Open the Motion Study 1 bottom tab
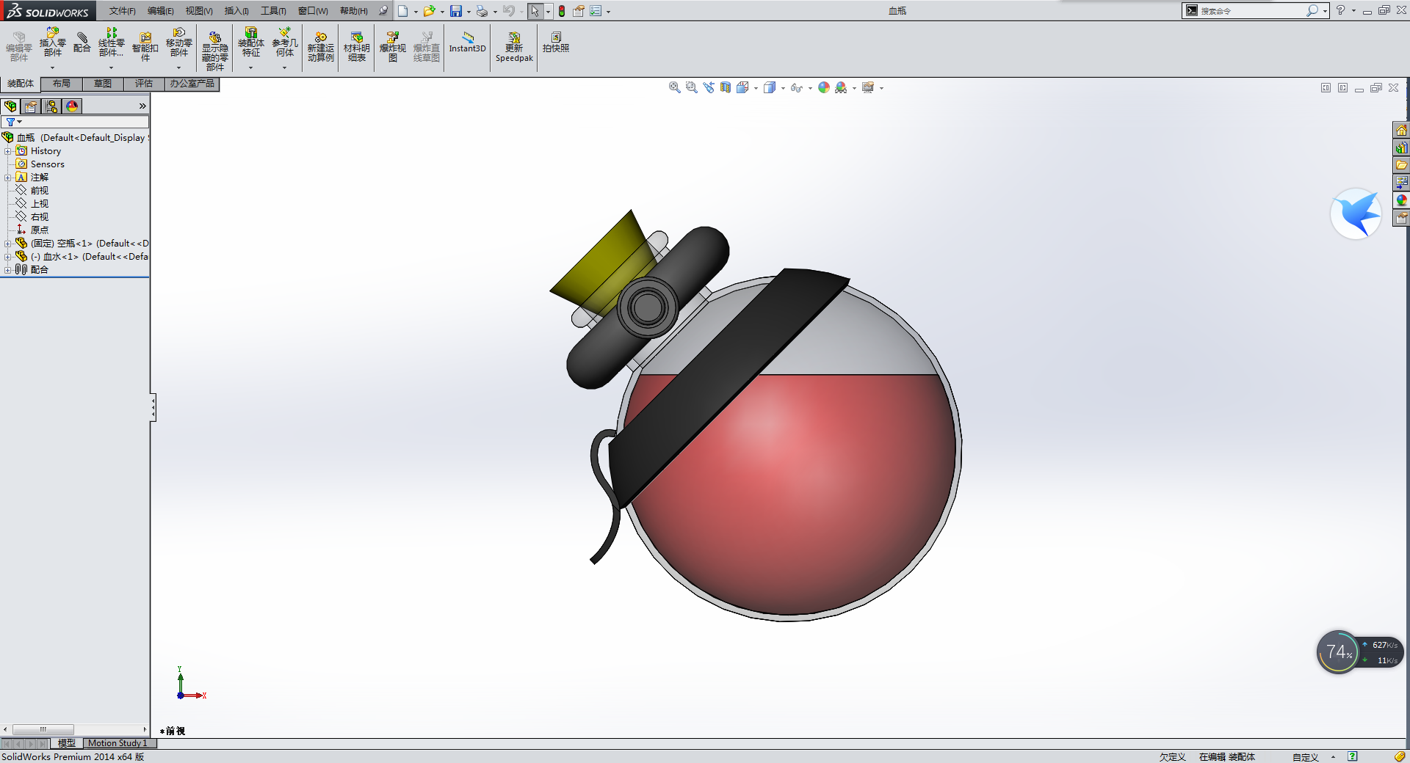 [117, 743]
